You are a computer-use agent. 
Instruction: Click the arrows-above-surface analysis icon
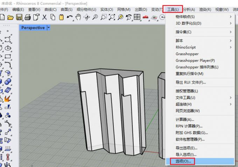8,148
